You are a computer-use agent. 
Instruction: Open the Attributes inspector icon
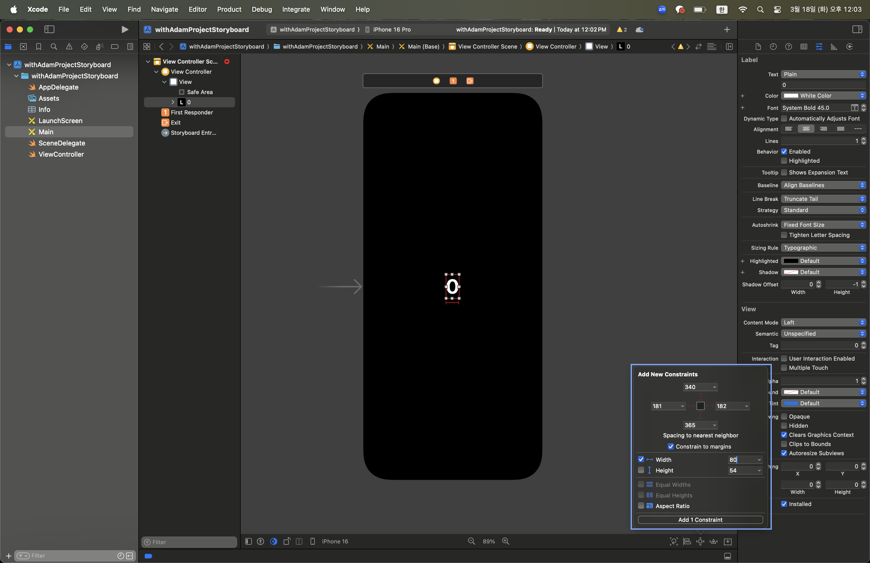819,46
